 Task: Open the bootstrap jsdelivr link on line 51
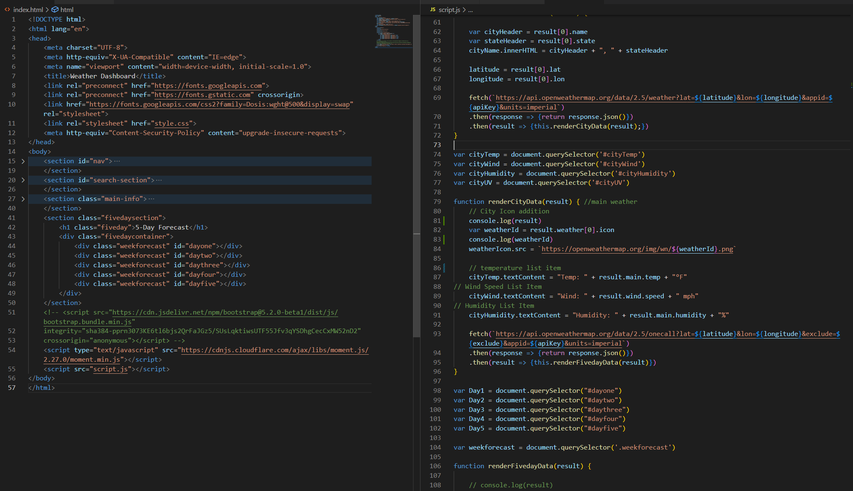[x=225, y=312]
